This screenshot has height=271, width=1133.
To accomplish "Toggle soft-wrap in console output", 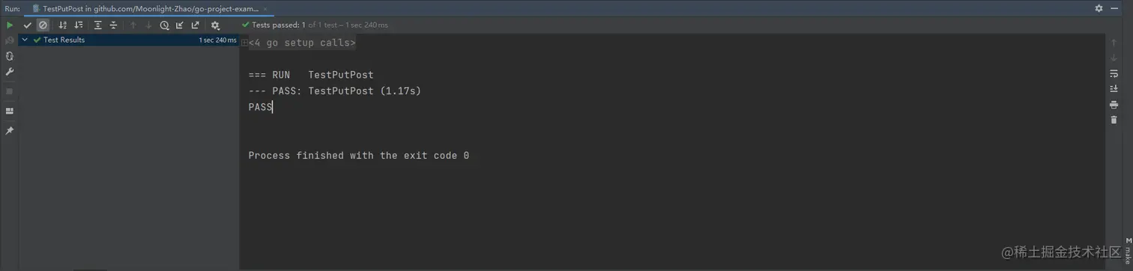I will (1114, 74).
